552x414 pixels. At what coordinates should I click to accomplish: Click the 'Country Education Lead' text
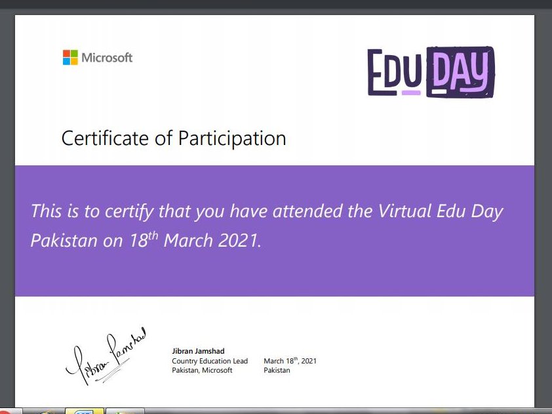(x=210, y=361)
